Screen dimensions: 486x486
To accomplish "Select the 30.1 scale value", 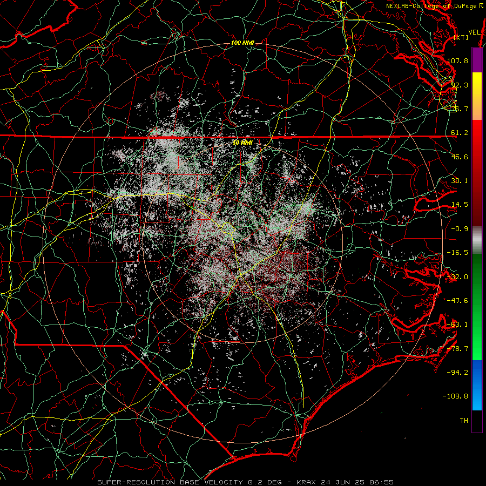I will 460,181.
